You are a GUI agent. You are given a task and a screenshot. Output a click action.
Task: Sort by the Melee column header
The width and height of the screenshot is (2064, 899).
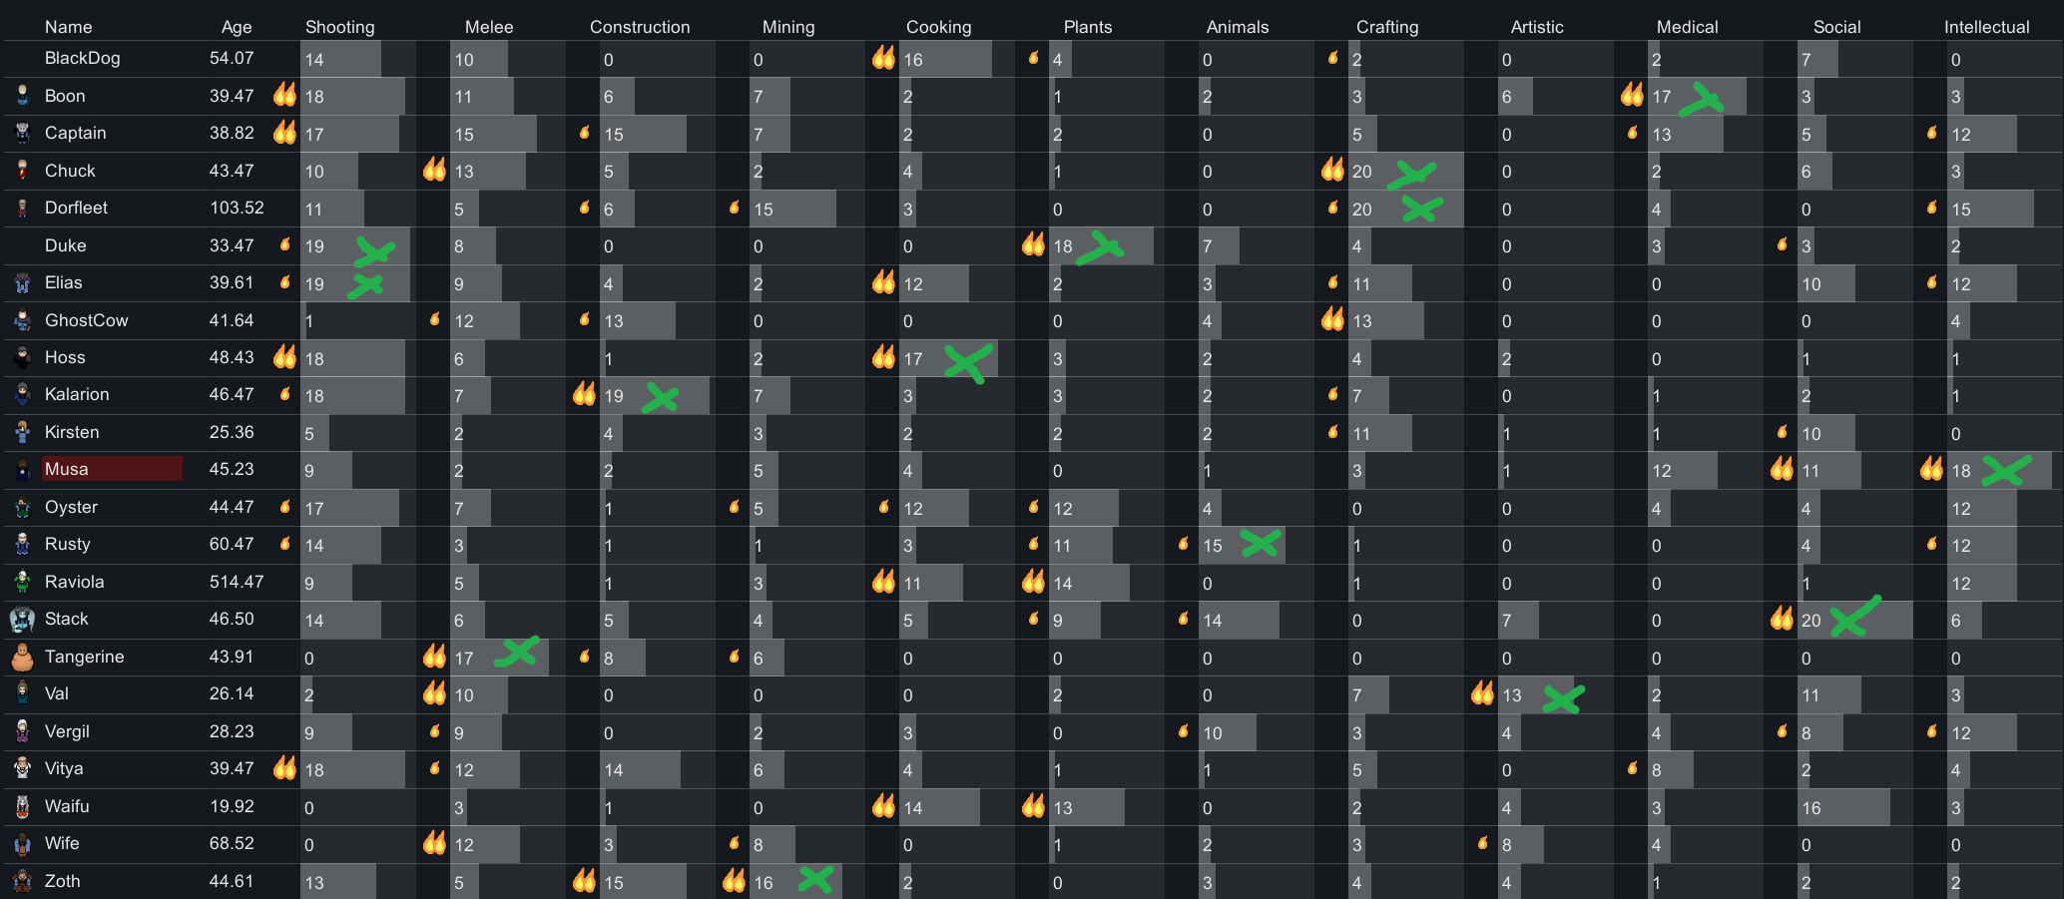coord(489,27)
